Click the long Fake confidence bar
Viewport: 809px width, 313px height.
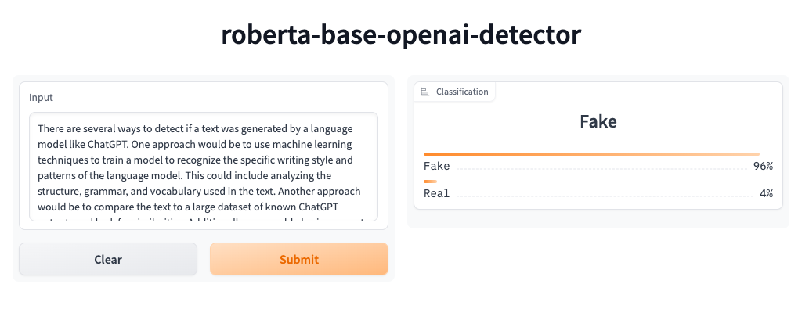(591, 154)
